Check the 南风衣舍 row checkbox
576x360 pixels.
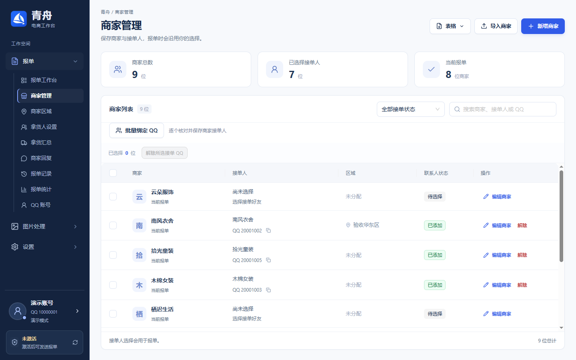tap(113, 226)
